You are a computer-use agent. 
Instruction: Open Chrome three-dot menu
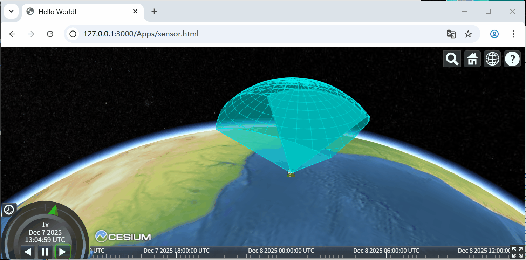tap(513, 34)
